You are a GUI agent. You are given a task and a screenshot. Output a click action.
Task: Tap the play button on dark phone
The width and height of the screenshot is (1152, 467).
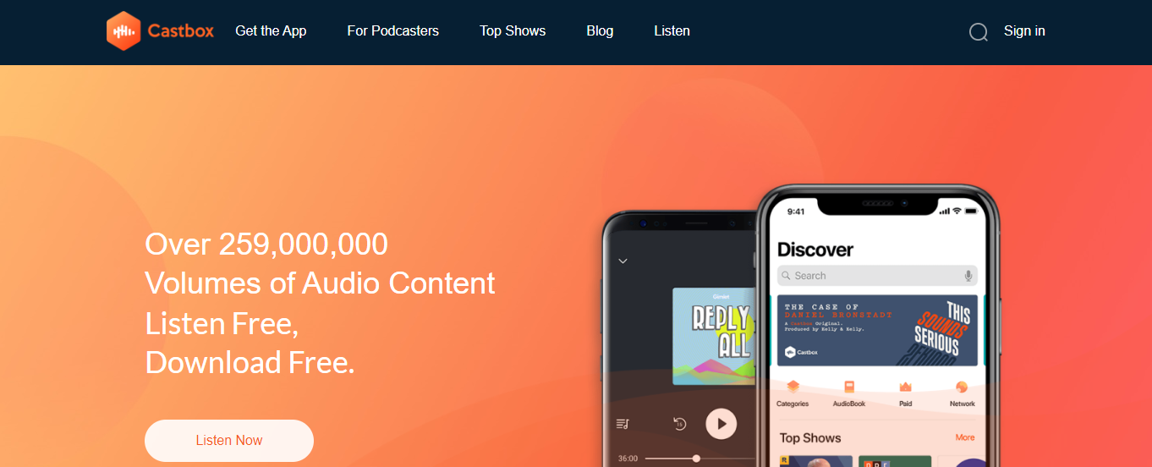click(721, 424)
